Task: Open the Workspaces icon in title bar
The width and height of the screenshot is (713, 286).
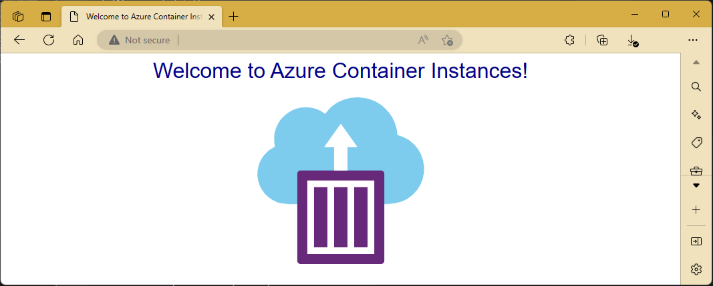Action: coord(18,17)
